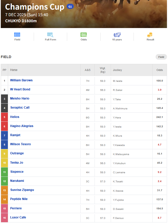
Task: Open Perriere horse link
Action: [x=16, y=208]
